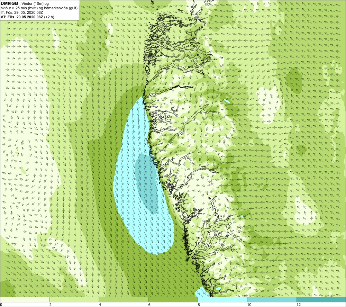Viewport: 346px width, 307px height.
Task: Click the scale label '10'
Action: (x=249, y=305)
